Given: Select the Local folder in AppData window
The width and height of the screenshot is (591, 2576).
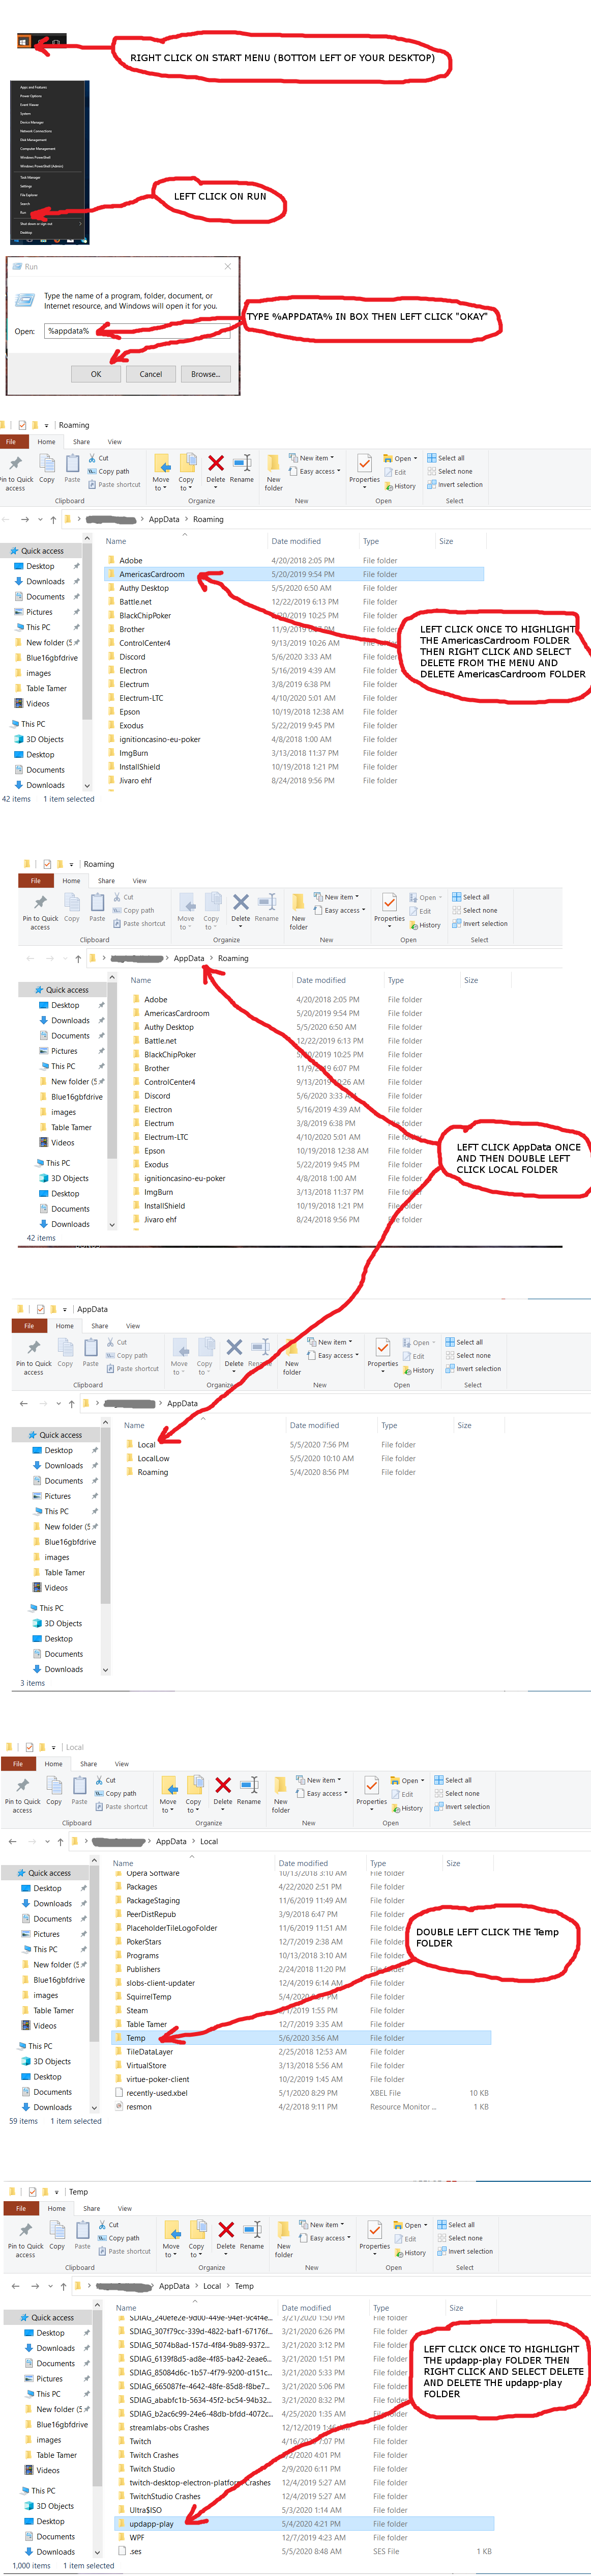Looking at the screenshot, I should click(x=147, y=1445).
